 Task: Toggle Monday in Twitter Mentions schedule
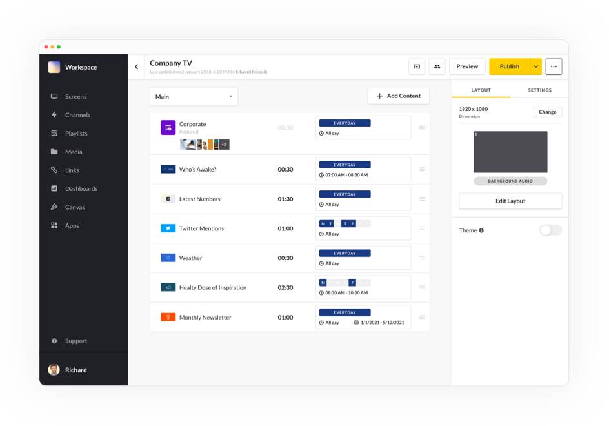(323, 223)
